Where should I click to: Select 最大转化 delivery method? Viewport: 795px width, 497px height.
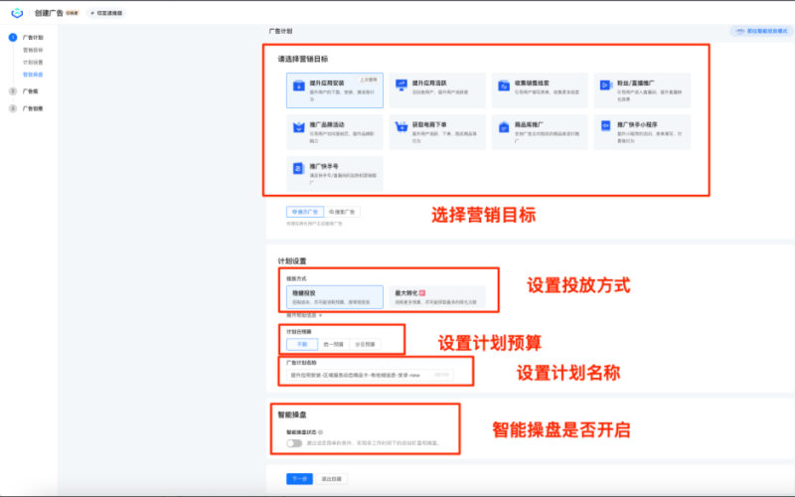(437, 296)
